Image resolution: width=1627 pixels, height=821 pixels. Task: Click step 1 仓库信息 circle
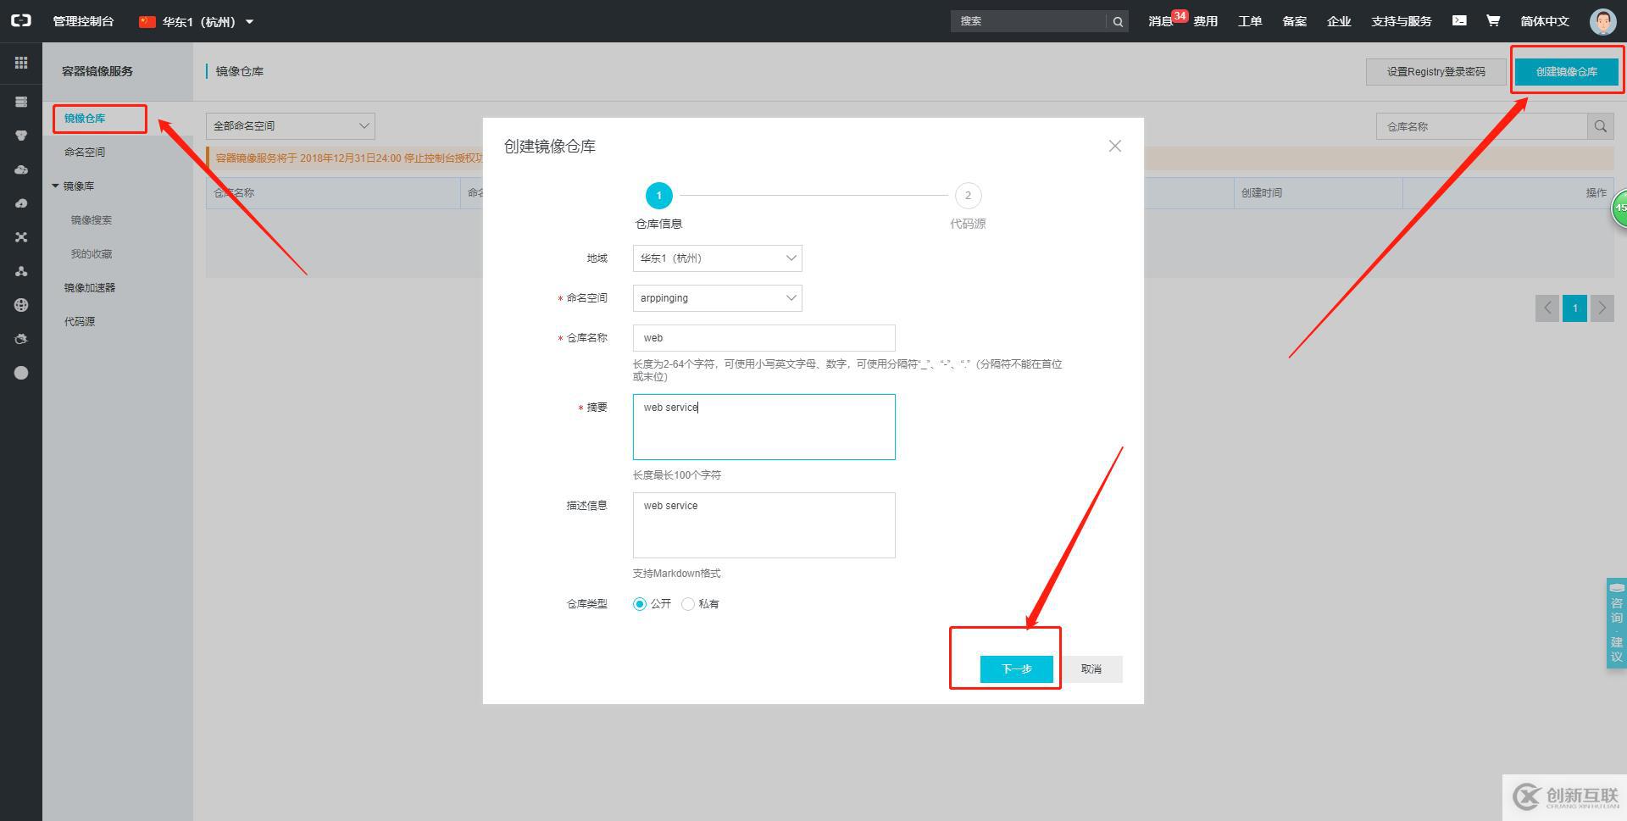tap(658, 196)
